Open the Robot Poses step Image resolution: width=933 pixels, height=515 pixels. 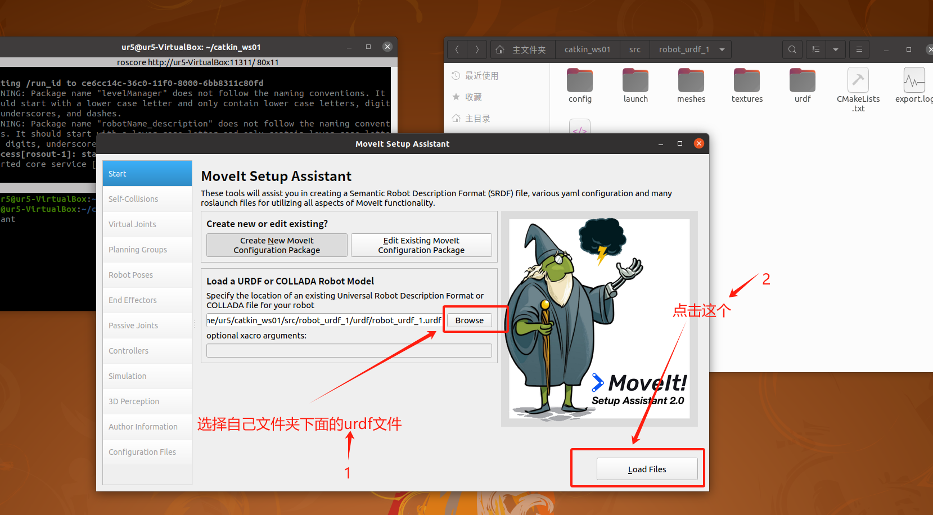[147, 274]
